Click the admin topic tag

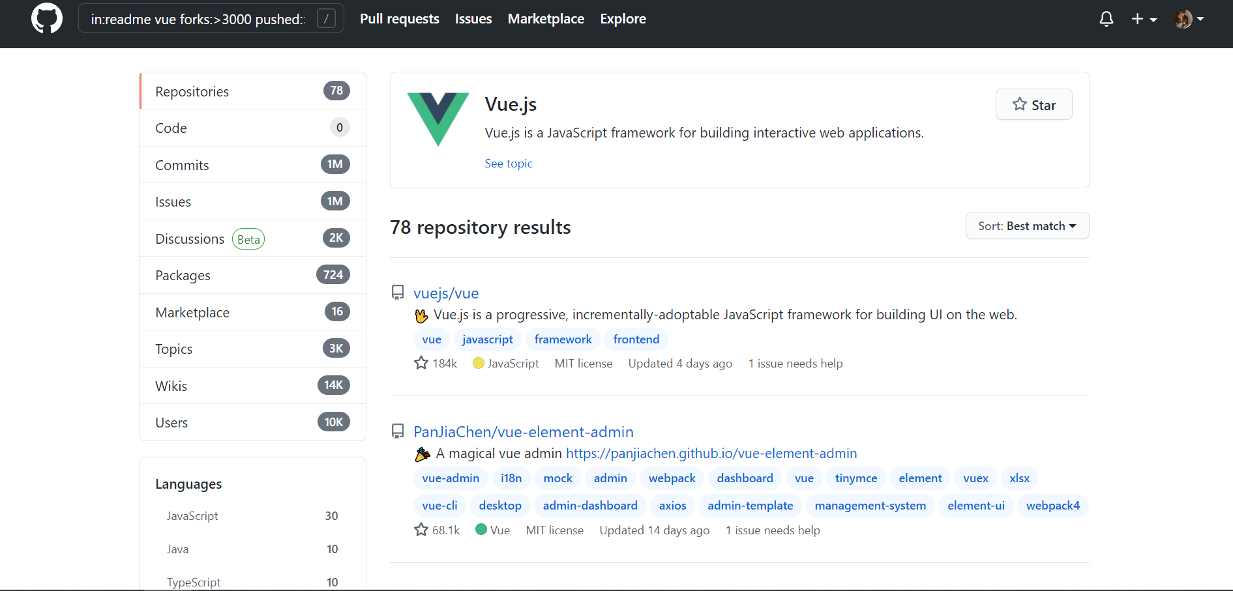tap(610, 478)
